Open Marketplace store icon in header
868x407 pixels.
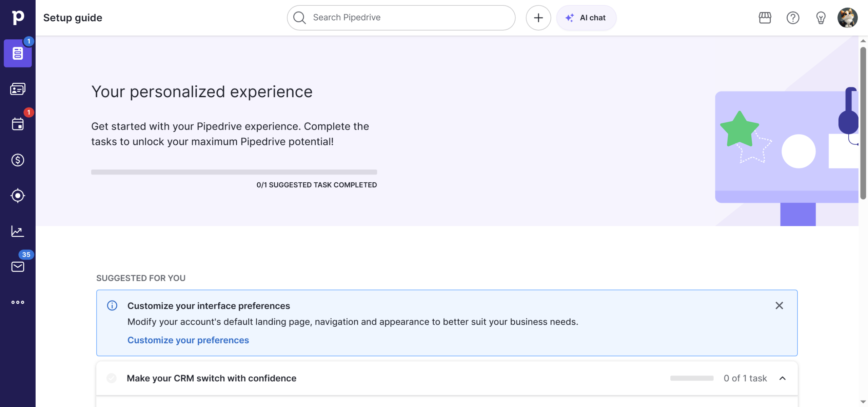pos(765,18)
